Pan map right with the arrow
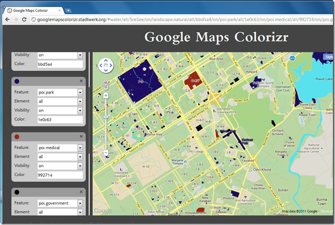This screenshot has height=225, width=335. coord(110,65)
